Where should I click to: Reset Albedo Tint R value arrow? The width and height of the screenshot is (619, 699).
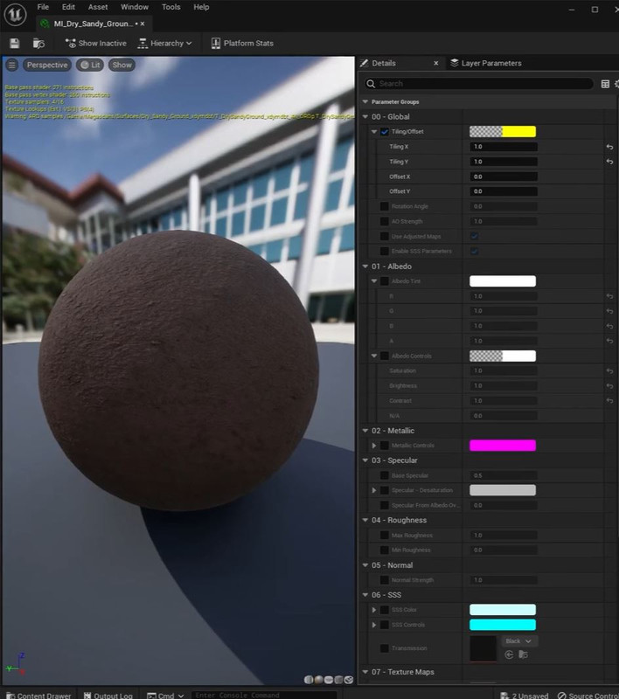[609, 296]
